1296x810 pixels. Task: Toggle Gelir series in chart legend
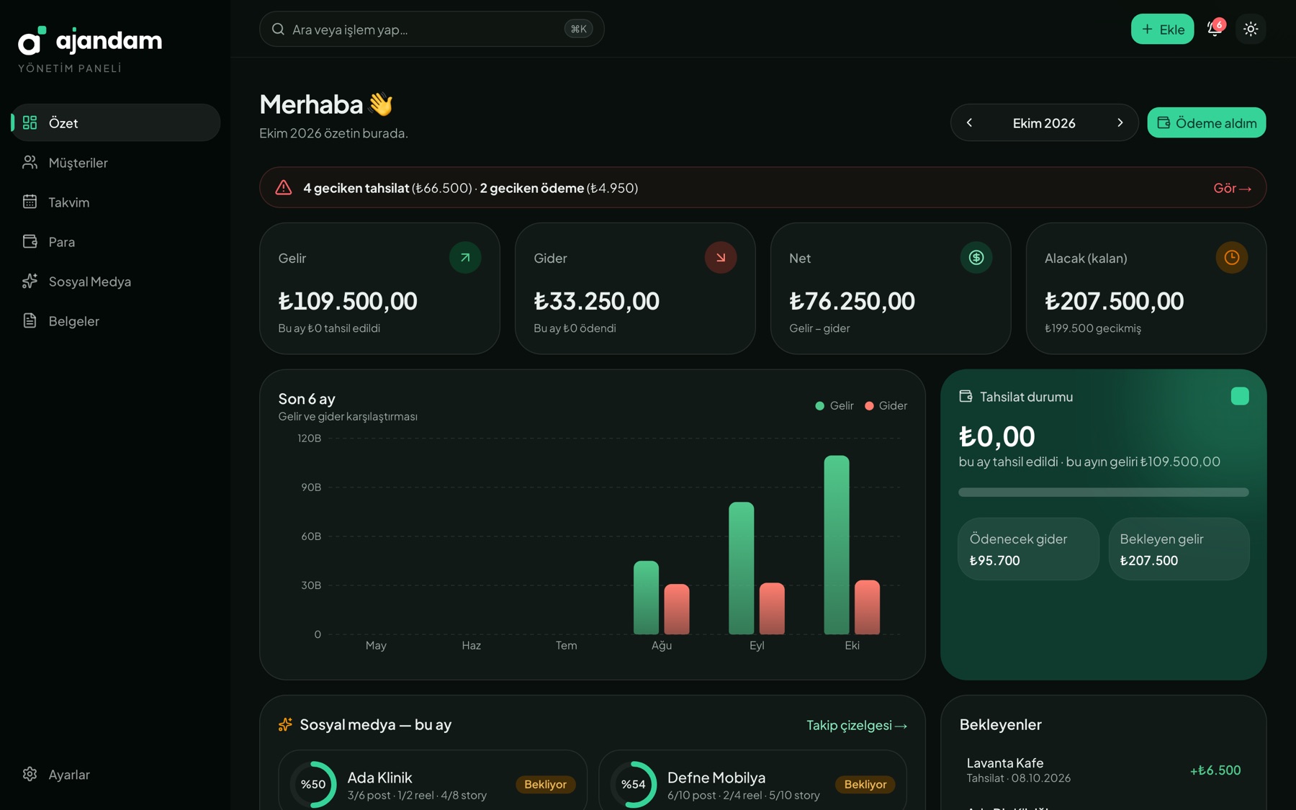click(x=834, y=405)
